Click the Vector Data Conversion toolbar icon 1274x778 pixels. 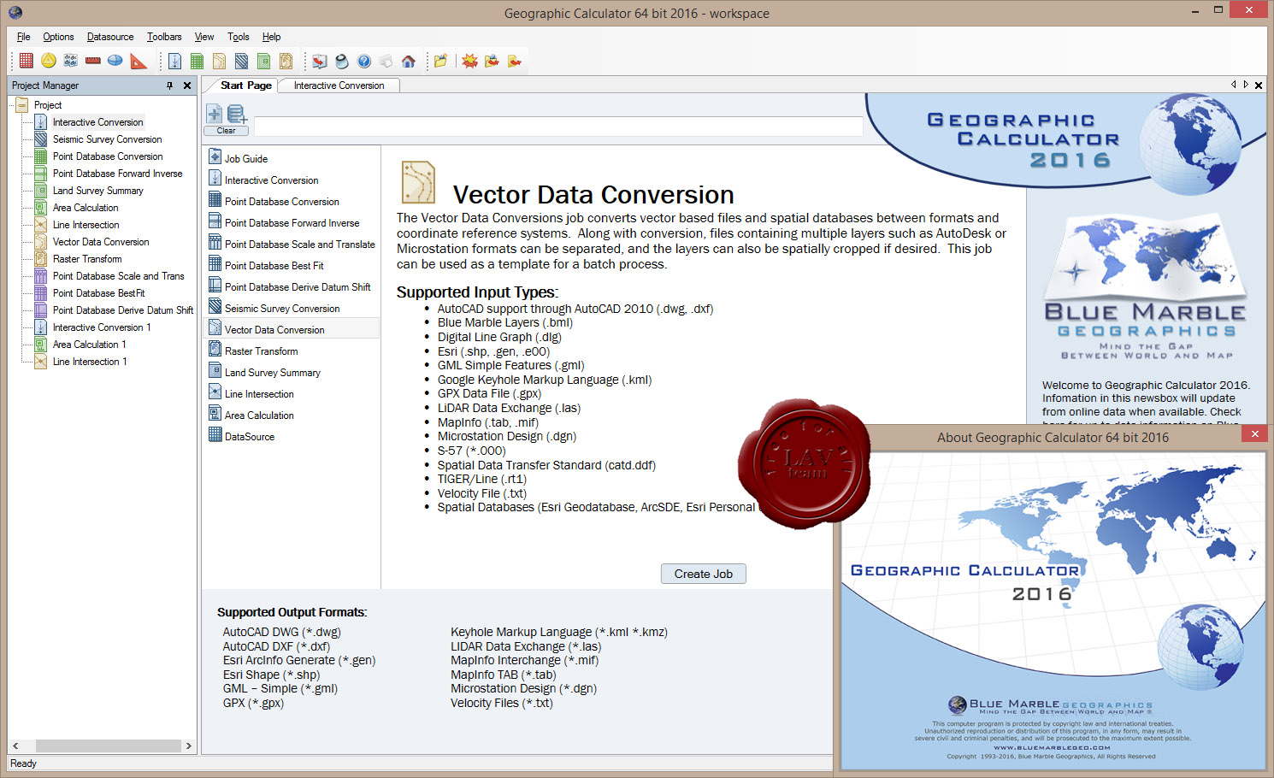[x=219, y=61]
